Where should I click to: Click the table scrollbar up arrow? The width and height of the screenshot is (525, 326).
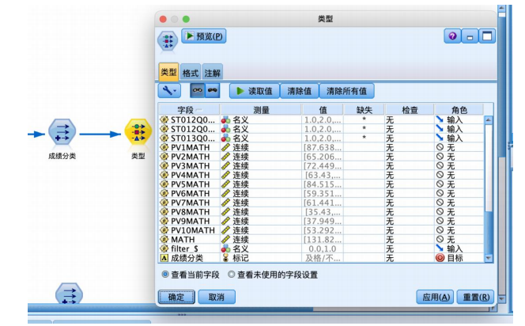[x=488, y=119]
